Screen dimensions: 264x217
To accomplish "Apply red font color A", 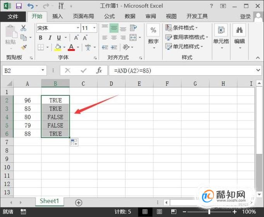I will click(x=71, y=47).
